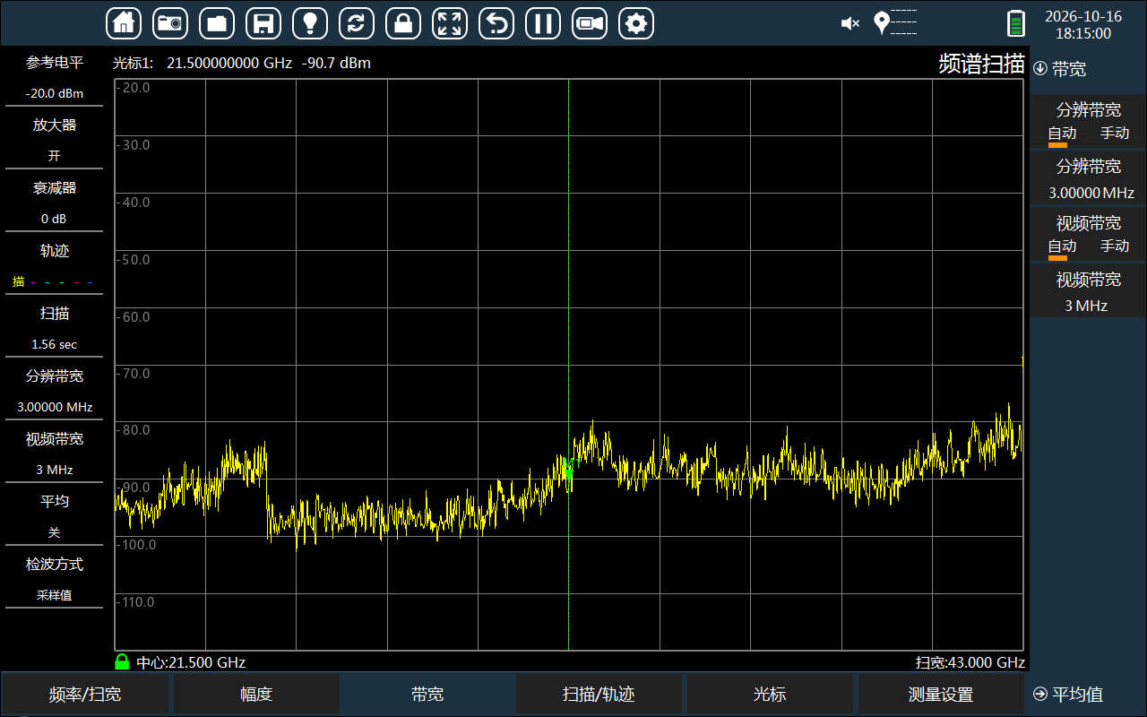This screenshot has width=1147, height=717.
Task: Click the 扫宽:43.000 GHz span label
Action: 970,662
